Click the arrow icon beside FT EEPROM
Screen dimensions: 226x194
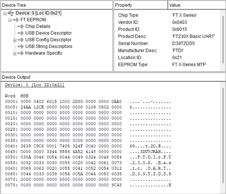(x=16, y=20)
